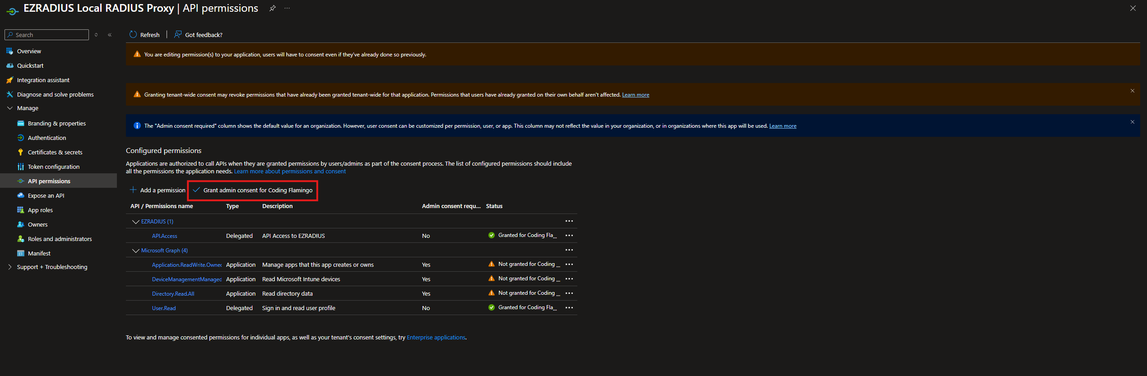Viewport: 1147px width, 376px height.
Task: Open ellipsis menu for User.Read row
Action: 569,308
